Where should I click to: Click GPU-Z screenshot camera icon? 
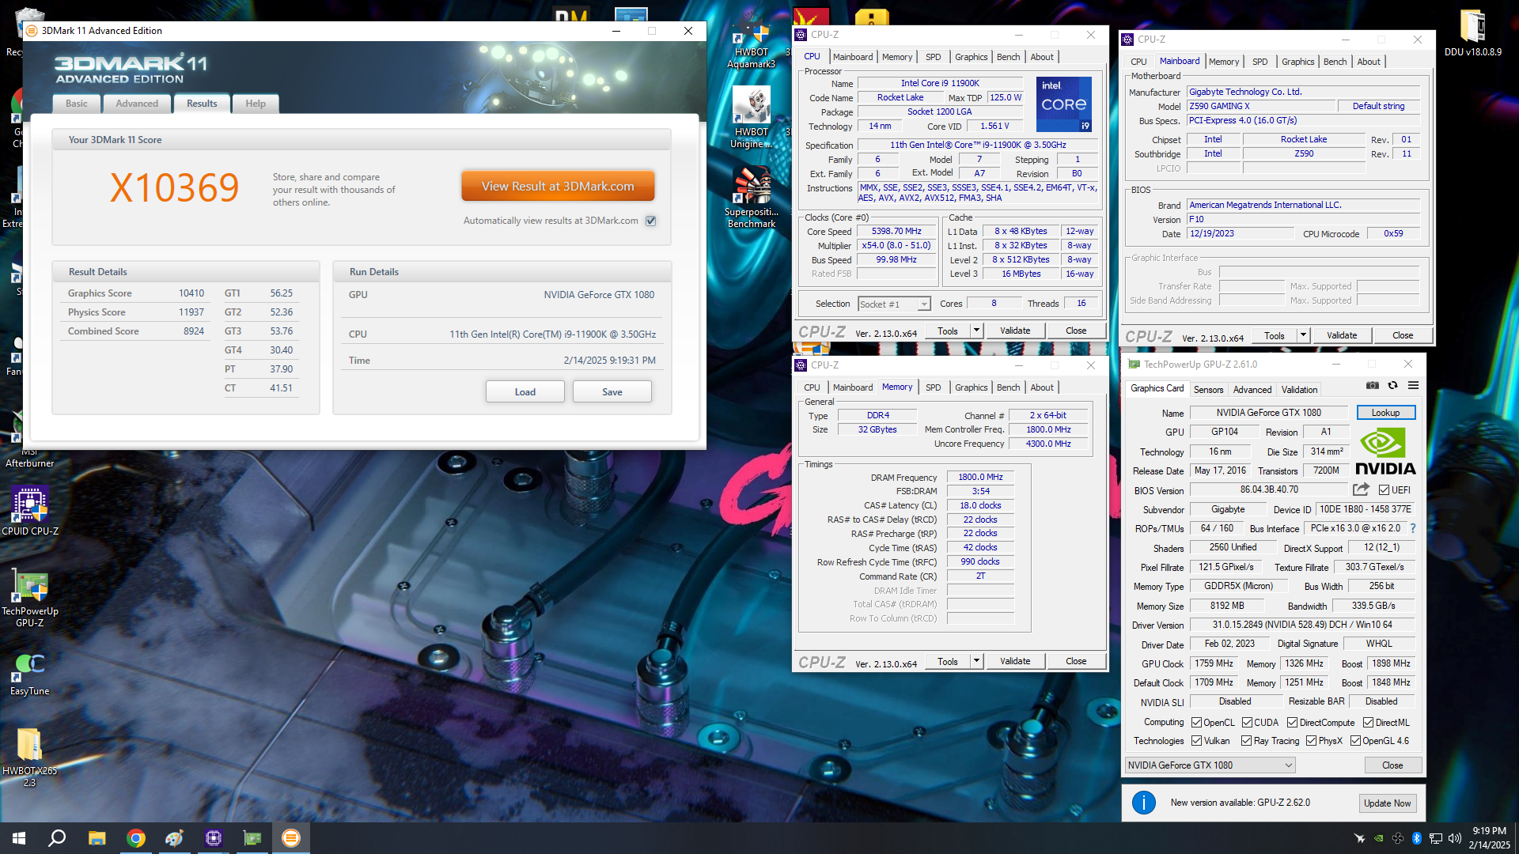coord(1373,385)
